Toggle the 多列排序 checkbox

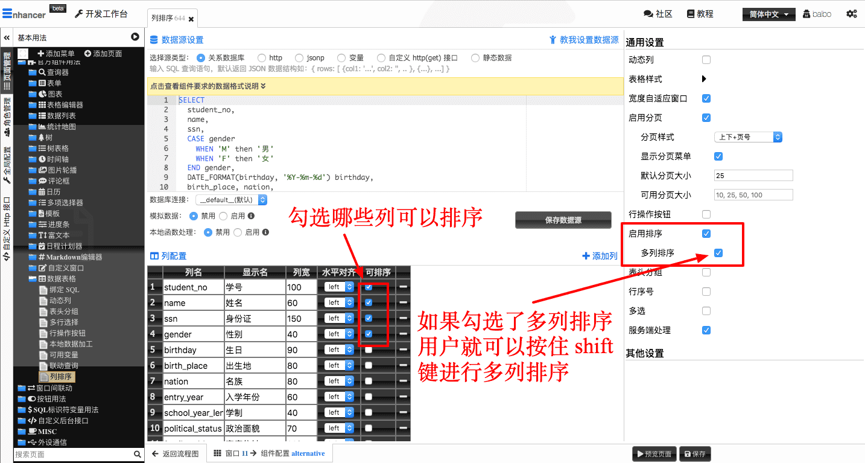(718, 253)
